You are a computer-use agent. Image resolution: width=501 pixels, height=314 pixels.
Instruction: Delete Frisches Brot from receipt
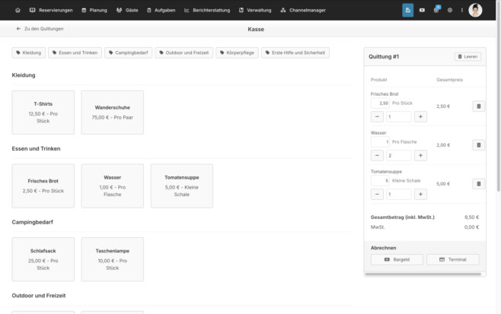[x=479, y=106]
